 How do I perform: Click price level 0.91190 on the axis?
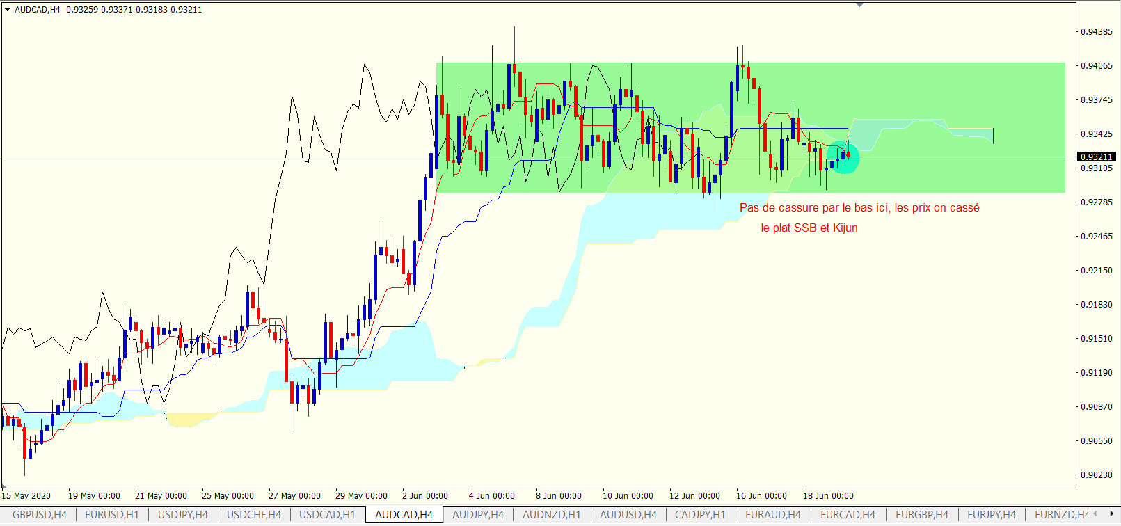point(1096,373)
